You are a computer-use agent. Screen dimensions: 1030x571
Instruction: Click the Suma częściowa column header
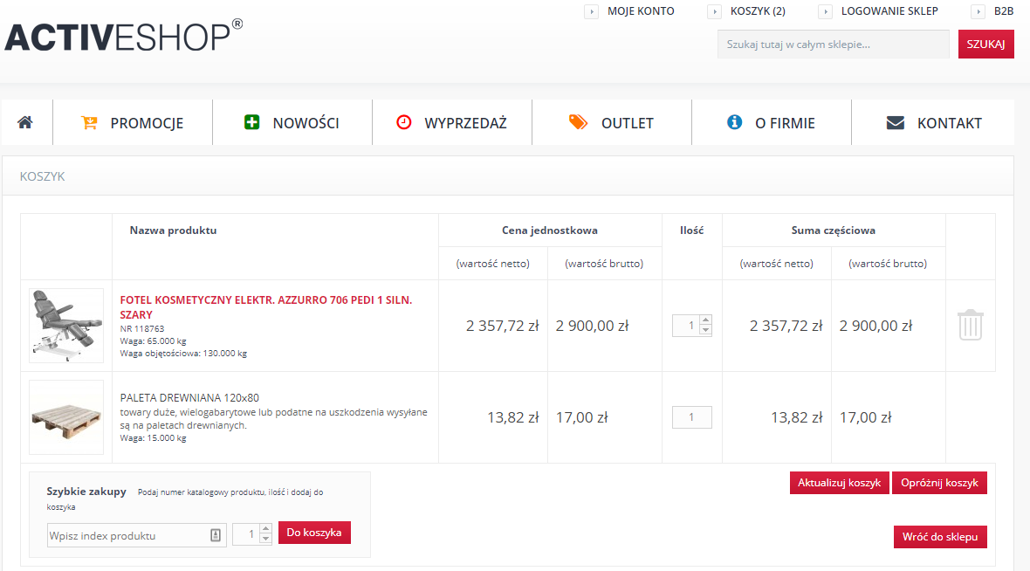833,230
